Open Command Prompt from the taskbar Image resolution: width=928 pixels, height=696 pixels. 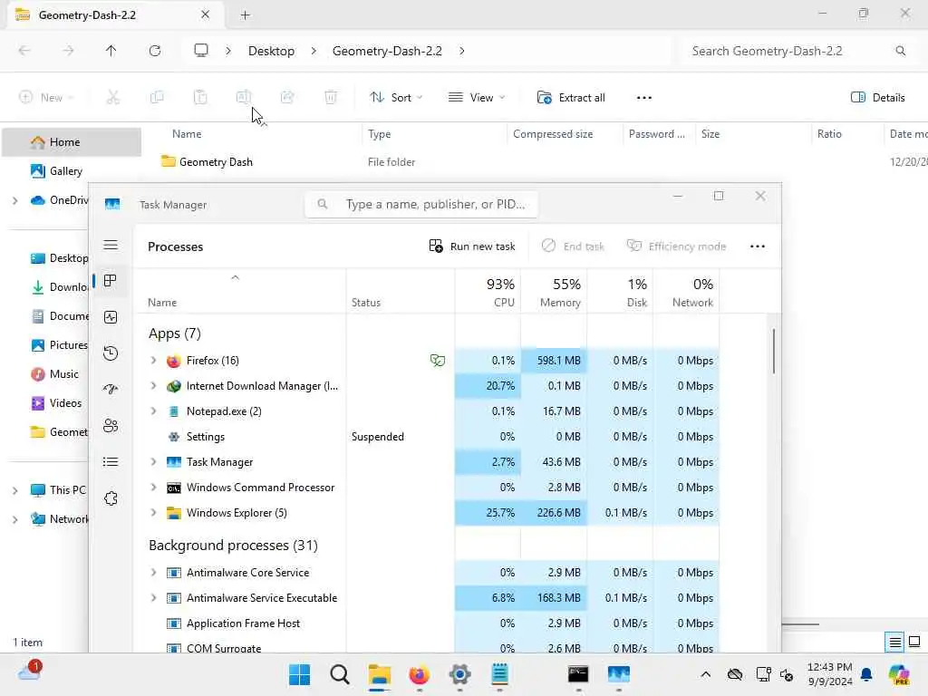pos(578,674)
